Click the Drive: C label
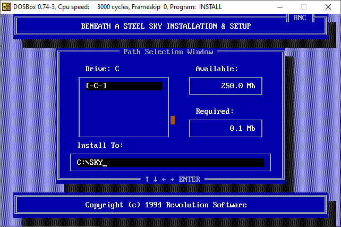This screenshot has height=227, width=341. coord(102,69)
